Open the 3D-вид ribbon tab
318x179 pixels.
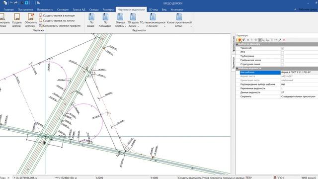click(154, 9)
